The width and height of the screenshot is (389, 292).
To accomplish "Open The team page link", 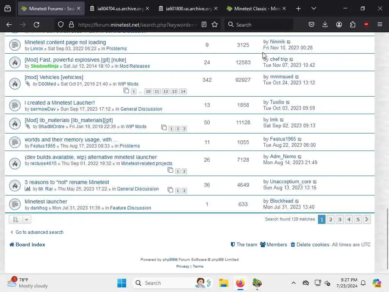I will click(244, 244).
